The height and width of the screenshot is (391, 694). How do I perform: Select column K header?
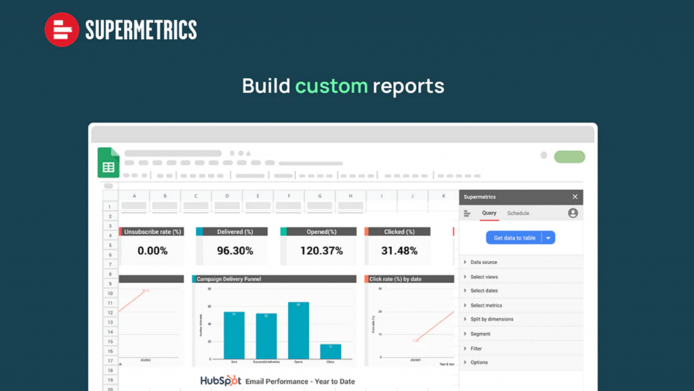coord(443,195)
